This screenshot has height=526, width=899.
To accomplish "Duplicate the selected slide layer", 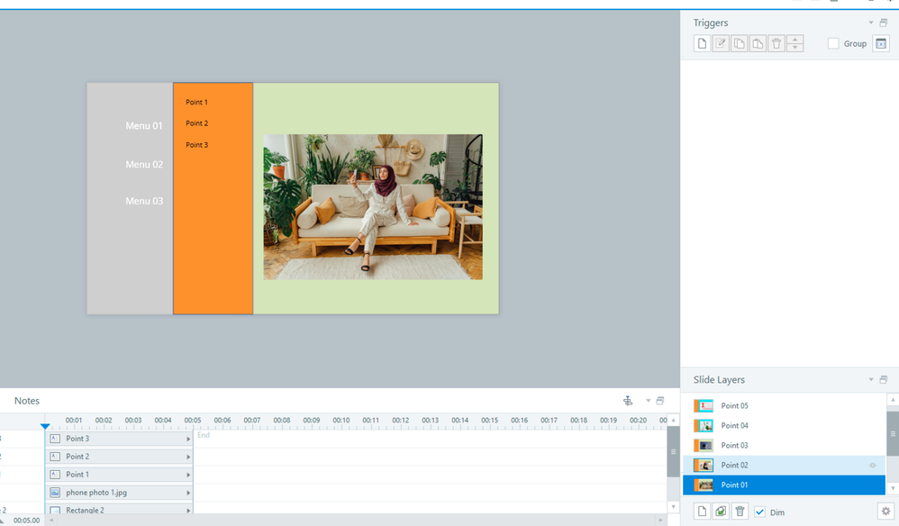I will (x=721, y=512).
